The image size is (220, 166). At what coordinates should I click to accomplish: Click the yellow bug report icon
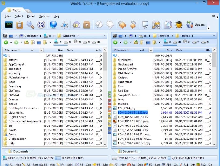(179, 25)
